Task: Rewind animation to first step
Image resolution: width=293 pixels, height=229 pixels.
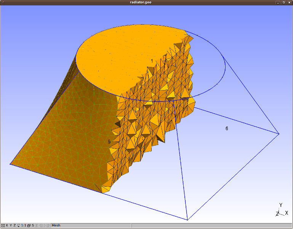Action: tap(37, 226)
